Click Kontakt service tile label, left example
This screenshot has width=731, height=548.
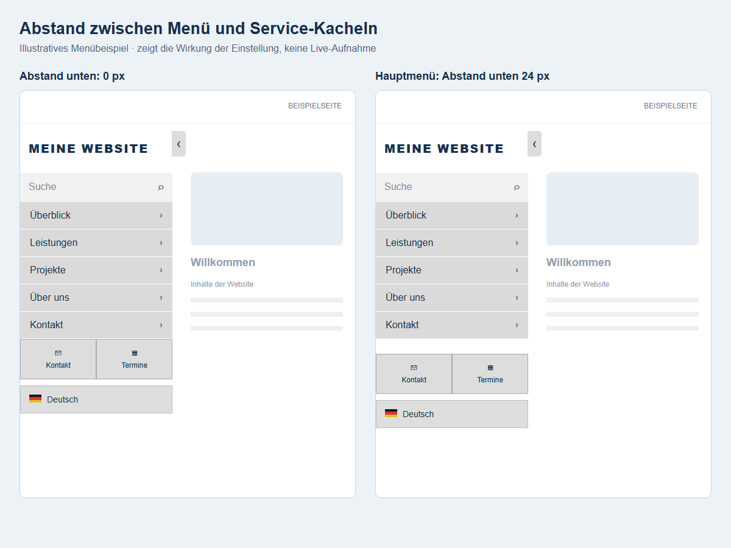(x=58, y=365)
